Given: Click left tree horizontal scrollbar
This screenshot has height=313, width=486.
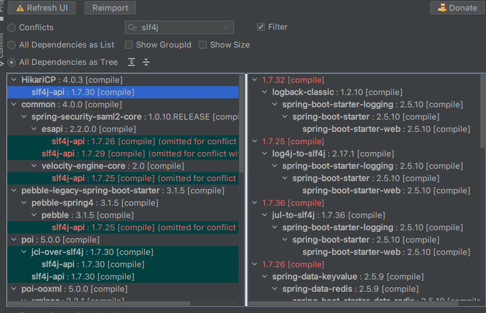Looking at the screenshot, I should 99,303.
